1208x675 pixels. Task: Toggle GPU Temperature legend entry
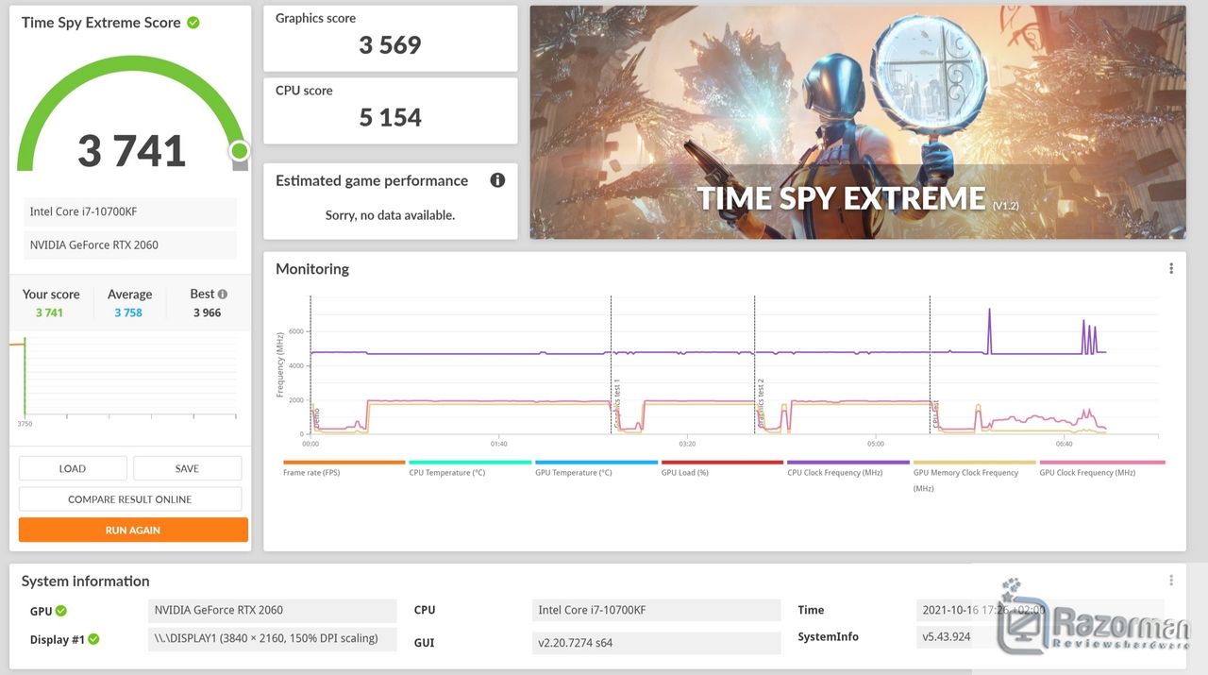pyautogui.click(x=596, y=467)
